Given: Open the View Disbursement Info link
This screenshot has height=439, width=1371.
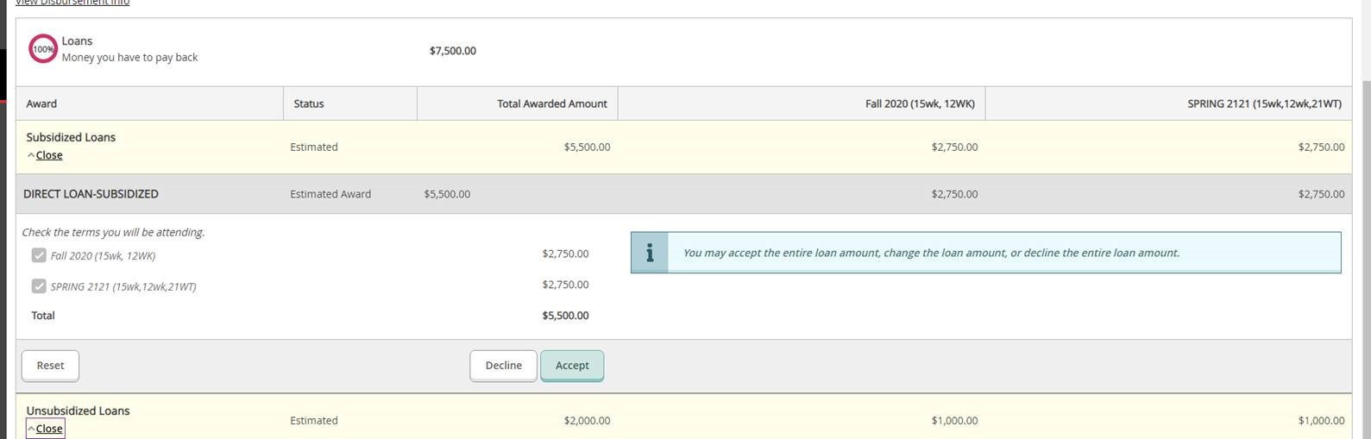Looking at the screenshot, I should click(x=72, y=3).
